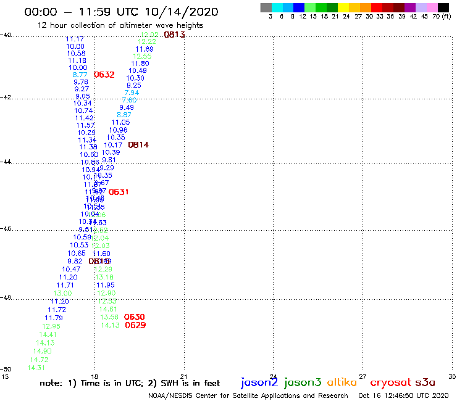Select the wave height value 12.02

click(x=149, y=35)
